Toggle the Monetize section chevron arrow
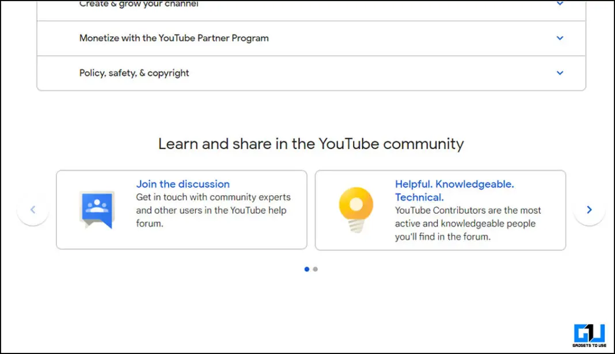 click(560, 38)
